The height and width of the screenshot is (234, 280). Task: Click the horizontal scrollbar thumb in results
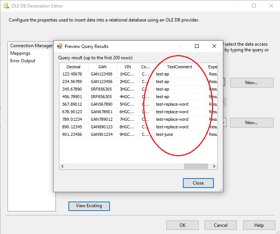point(196,166)
